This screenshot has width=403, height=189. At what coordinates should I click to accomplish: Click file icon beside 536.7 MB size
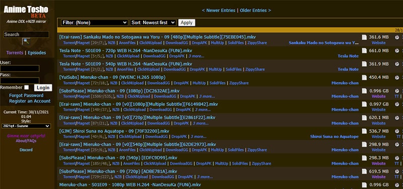tap(364, 131)
